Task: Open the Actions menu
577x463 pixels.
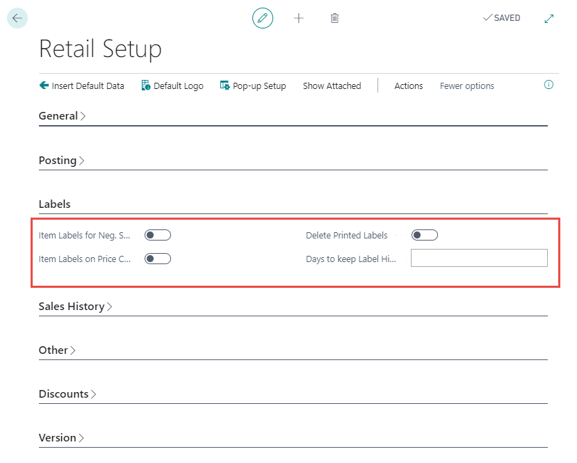Action: 408,86
